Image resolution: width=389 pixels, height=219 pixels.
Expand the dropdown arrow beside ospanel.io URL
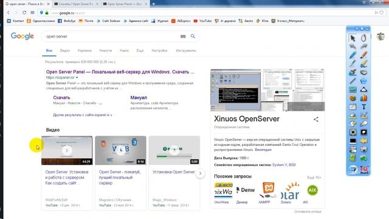pos(77,77)
